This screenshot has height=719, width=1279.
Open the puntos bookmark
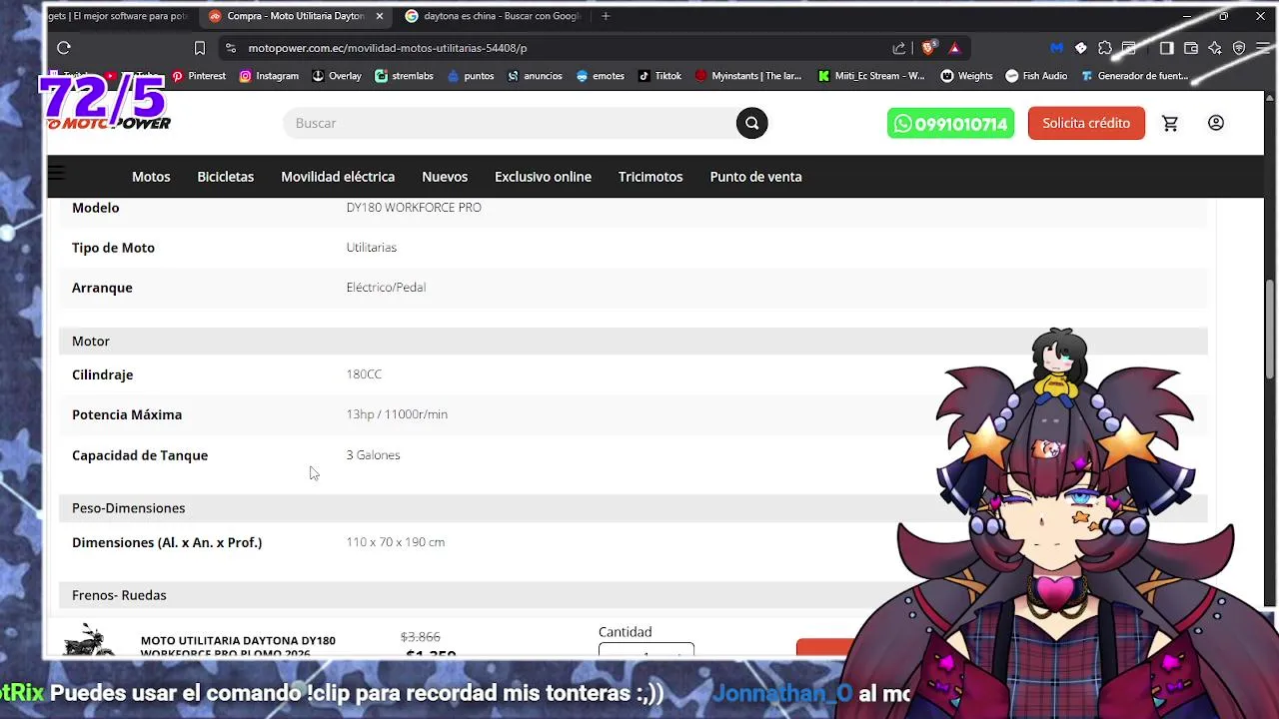coord(471,76)
